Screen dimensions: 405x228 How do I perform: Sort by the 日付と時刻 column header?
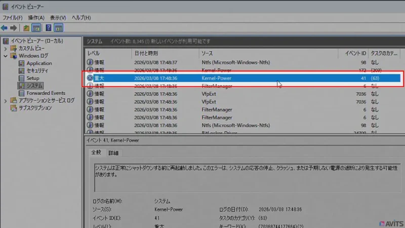point(166,53)
